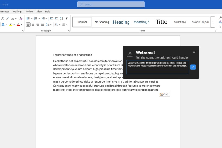Toggle Align Left

(x=28, y=24)
